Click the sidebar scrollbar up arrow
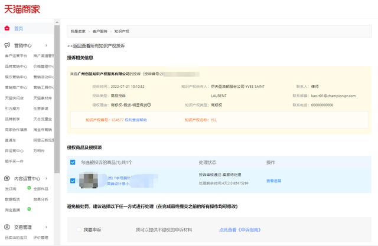The height and width of the screenshot is (246, 378). 57,22
